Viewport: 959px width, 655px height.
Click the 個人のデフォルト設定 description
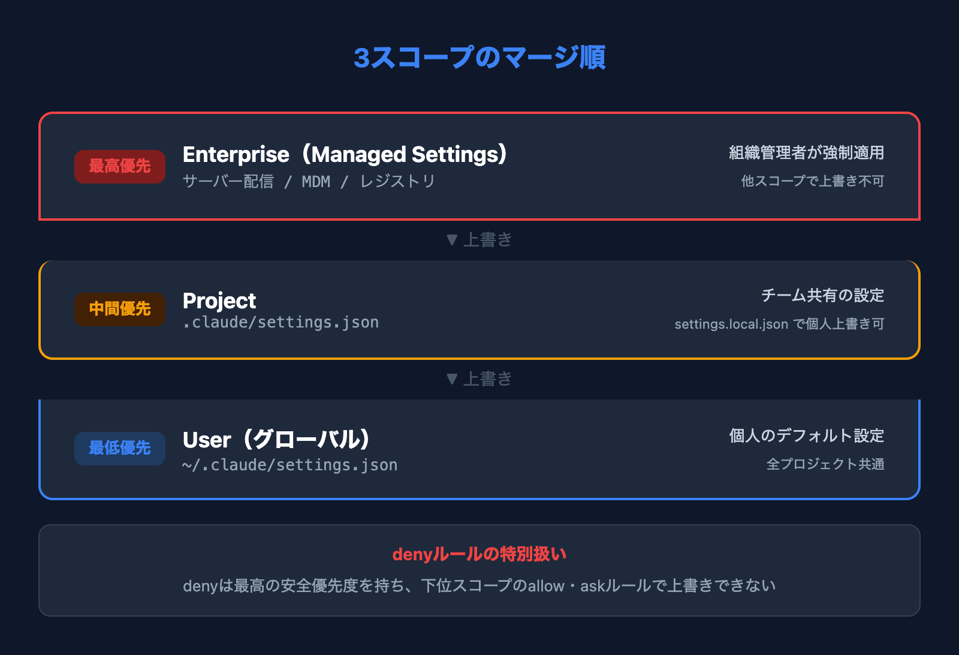coord(806,435)
